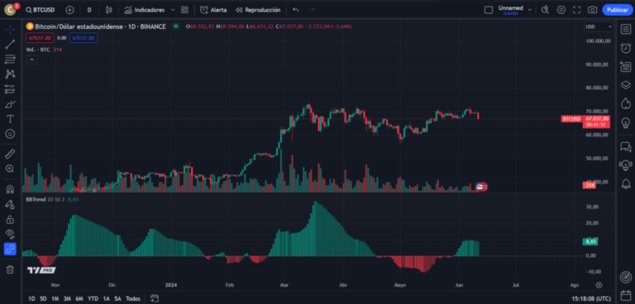Open the calendar icon in right sidebar
Image resolution: width=635 pixels, height=304 pixels.
coord(626,296)
